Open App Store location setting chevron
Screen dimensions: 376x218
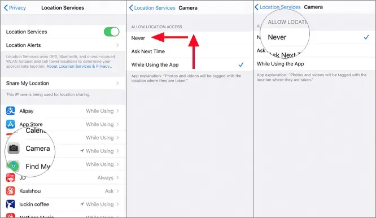point(117,124)
